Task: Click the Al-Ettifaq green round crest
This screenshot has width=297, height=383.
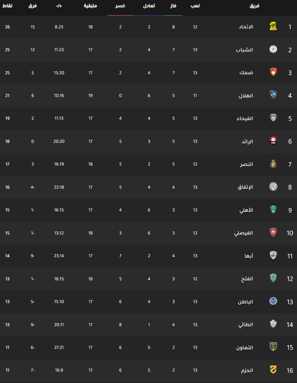Action: pos(273,187)
